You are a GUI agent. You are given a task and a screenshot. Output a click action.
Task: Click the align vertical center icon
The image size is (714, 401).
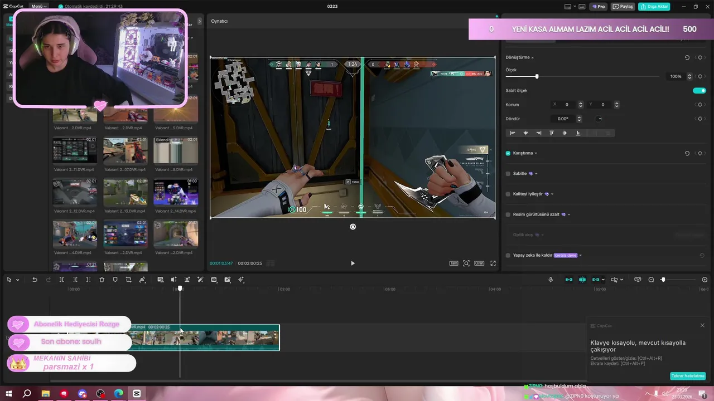coord(565,133)
